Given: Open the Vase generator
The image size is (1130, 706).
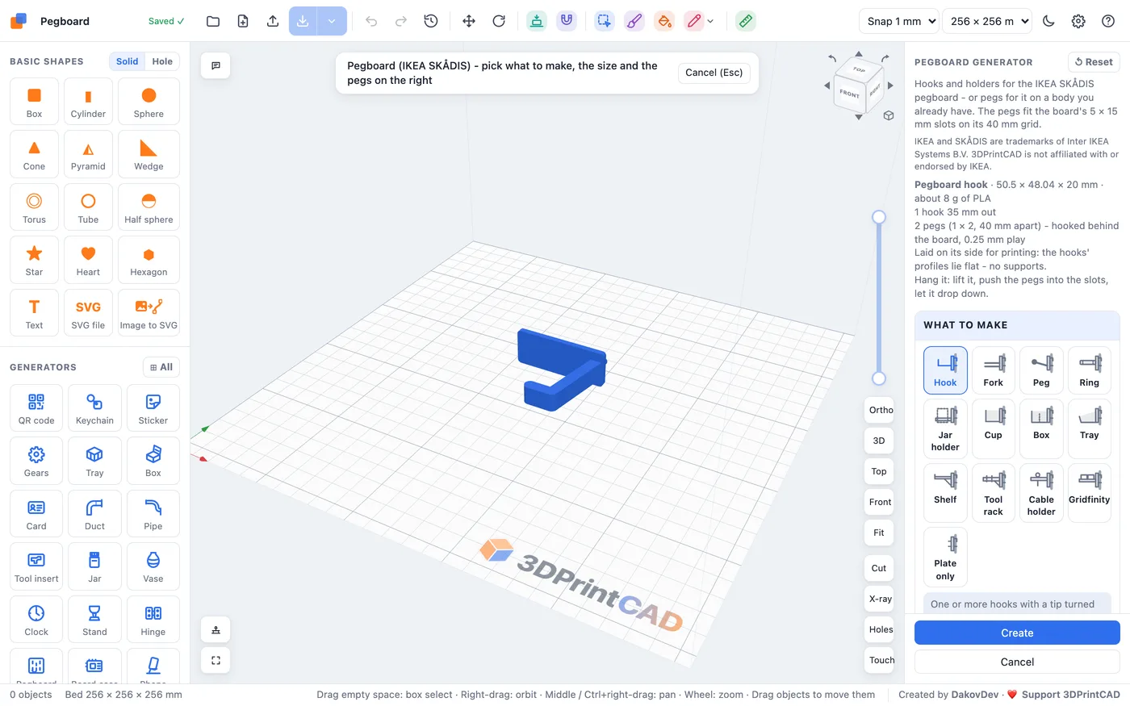Looking at the screenshot, I should 153,566.
